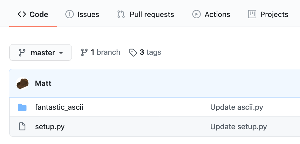
Task: Click the tag icon beside 3 tags
Action: tap(133, 53)
